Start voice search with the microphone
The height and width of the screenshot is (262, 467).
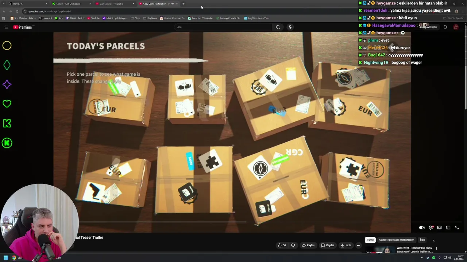290,27
